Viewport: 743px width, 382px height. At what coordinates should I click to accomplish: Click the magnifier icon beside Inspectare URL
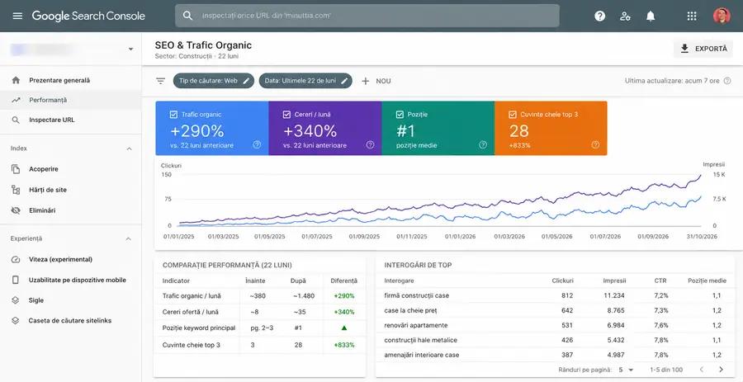(16, 120)
